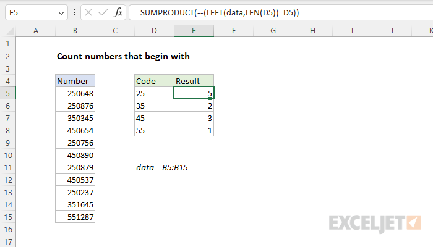Select cell containing 250648
This screenshot has height=247, width=433.
click(75, 93)
